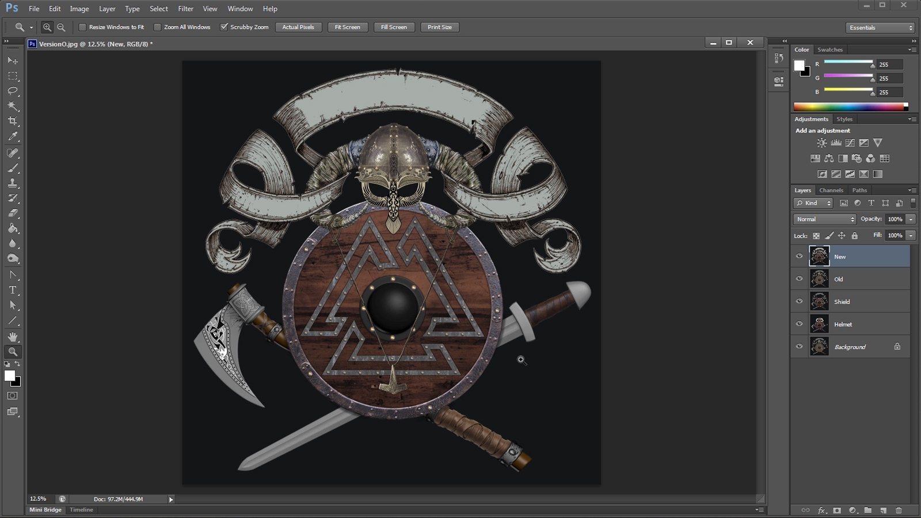Pick the Eyedropper tool

click(x=13, y=136)
